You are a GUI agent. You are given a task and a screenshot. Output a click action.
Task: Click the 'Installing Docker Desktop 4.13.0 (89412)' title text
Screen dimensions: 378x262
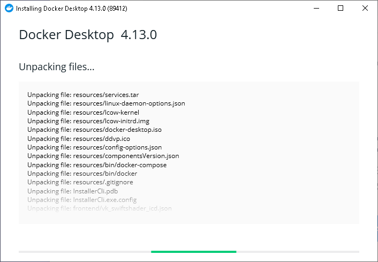coord(72,9)
